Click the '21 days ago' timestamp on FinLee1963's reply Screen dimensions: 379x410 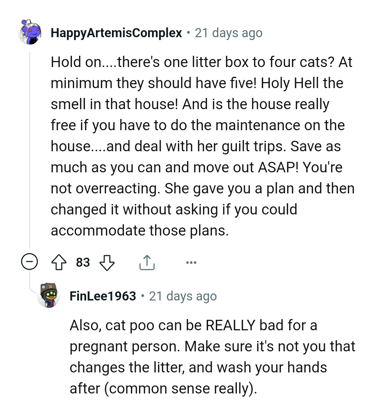(x=183, y=296)
